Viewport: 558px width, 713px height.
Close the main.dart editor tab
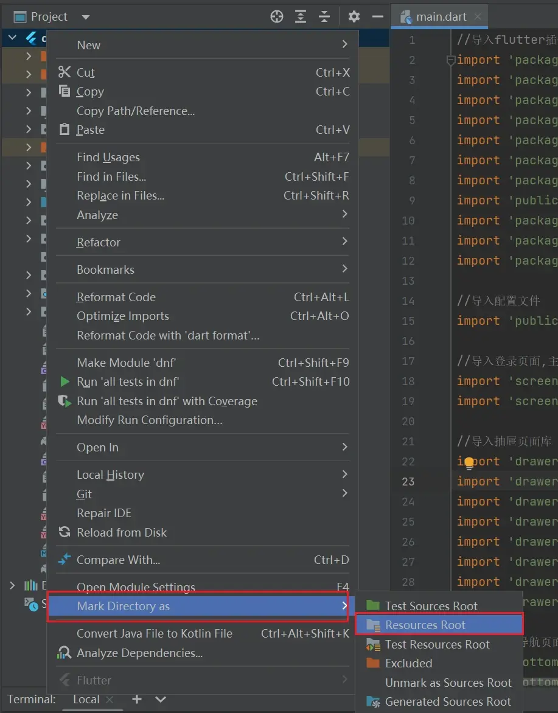[x=478, y=17]
